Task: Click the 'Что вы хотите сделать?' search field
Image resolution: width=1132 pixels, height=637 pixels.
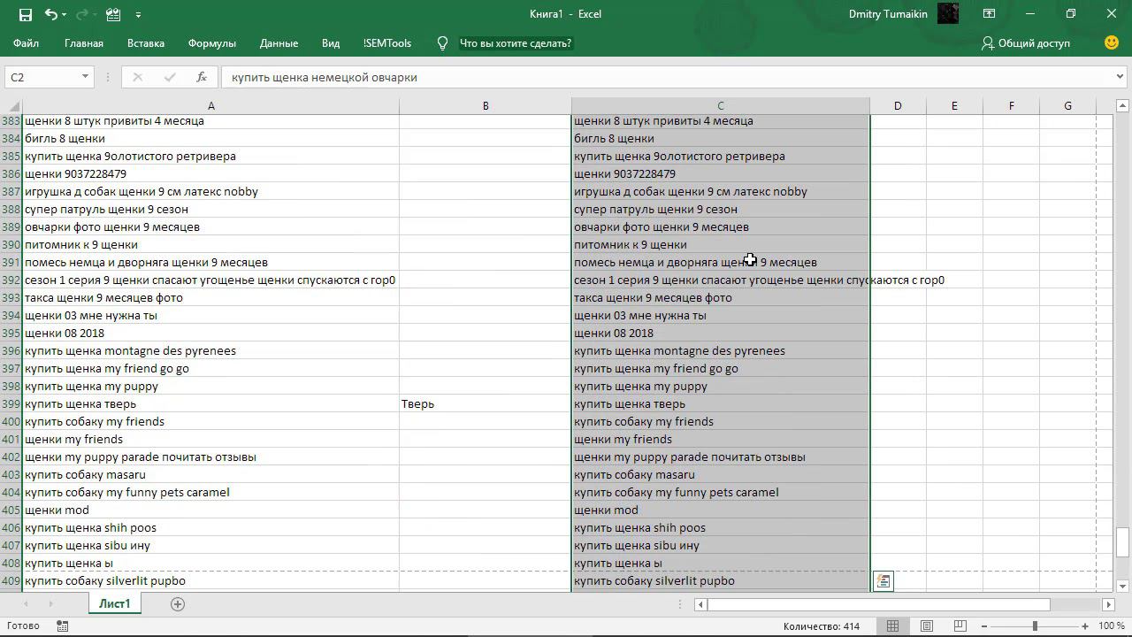Action: coord(516,43)
